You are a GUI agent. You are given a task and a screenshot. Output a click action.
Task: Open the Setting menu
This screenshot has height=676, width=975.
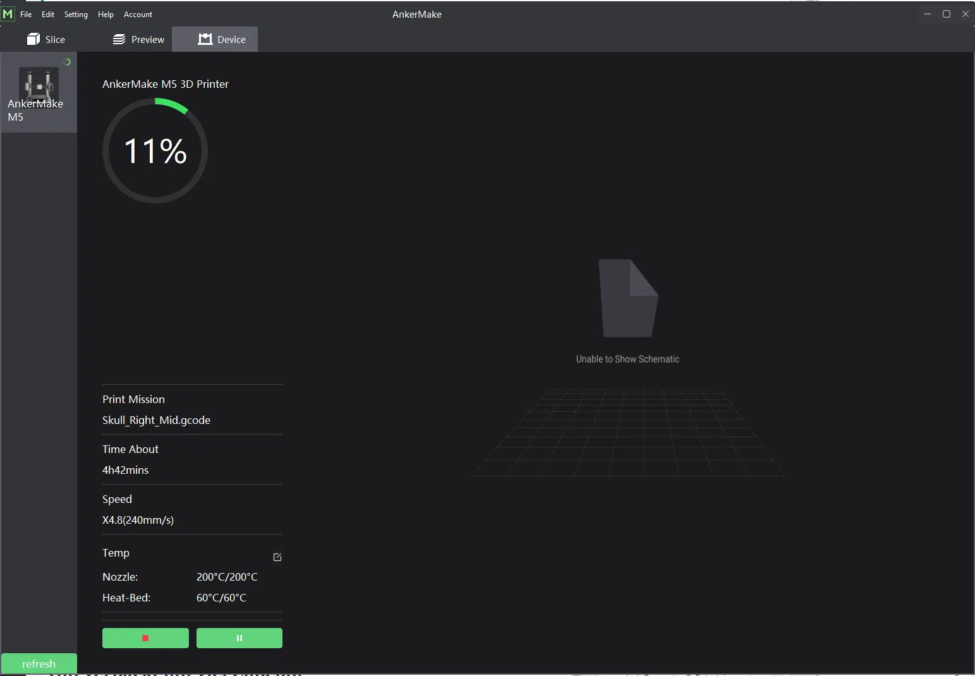coord(76,14)
